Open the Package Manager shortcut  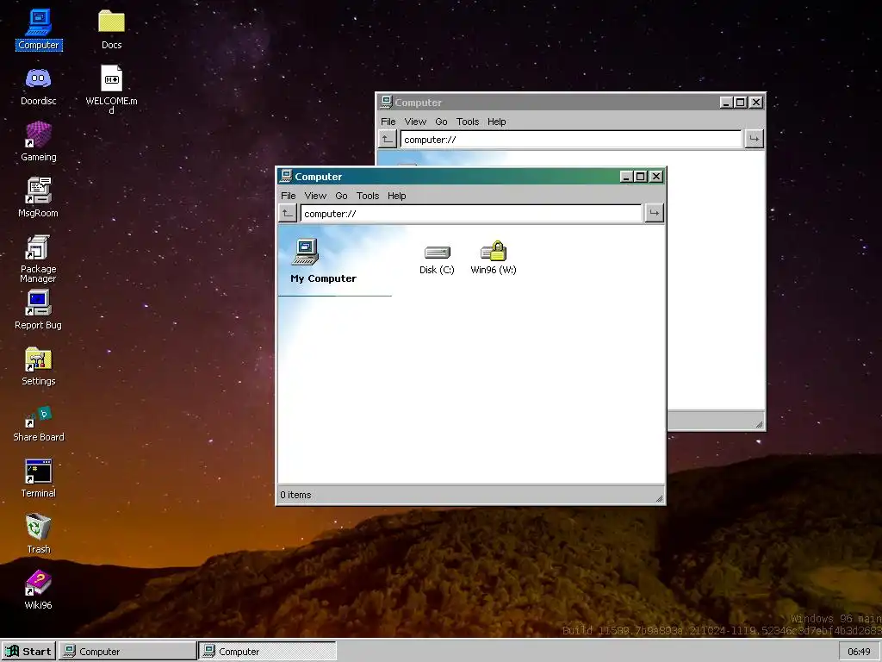38,258
